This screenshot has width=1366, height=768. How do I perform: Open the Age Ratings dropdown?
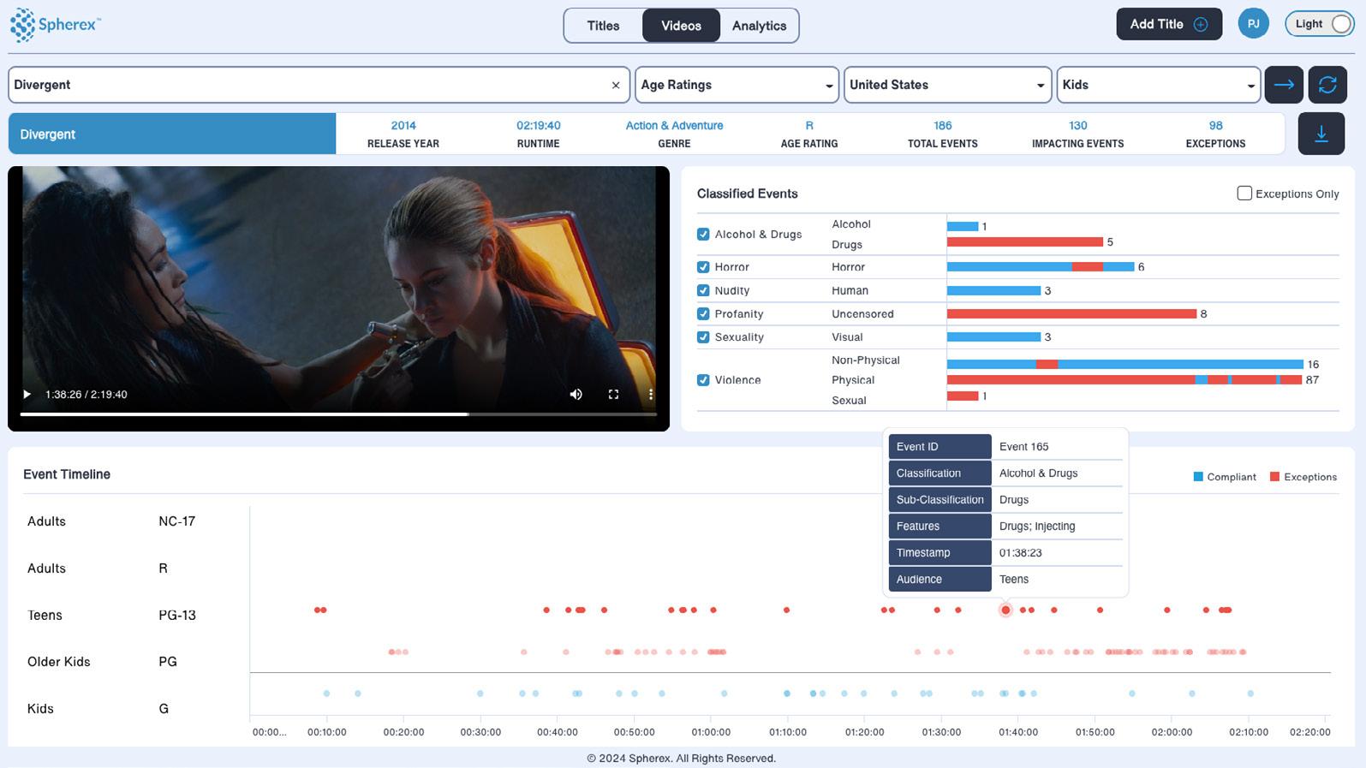click(737, 85)
